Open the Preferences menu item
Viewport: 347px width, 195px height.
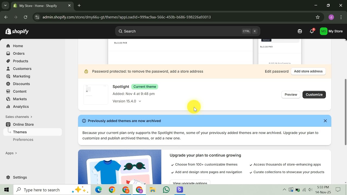(x=23, y=139)
